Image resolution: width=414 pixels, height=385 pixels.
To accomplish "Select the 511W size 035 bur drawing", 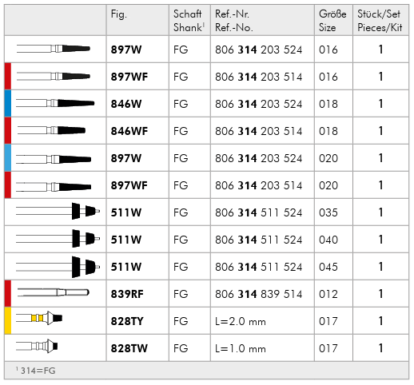I will pos(58,211).
